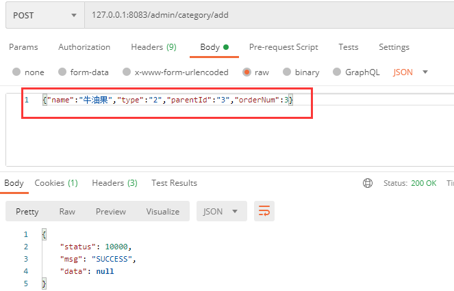The height and width of the screenshot is (291, 454).
Task: Click the "status": 10000 response line
Action: (x=96, y=247)
